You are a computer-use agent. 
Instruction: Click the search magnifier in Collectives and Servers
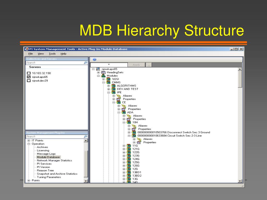(x=86, y=63)
